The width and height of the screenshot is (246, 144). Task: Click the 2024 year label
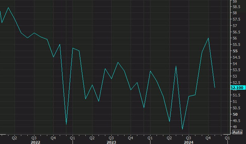(x=189, y=142)
